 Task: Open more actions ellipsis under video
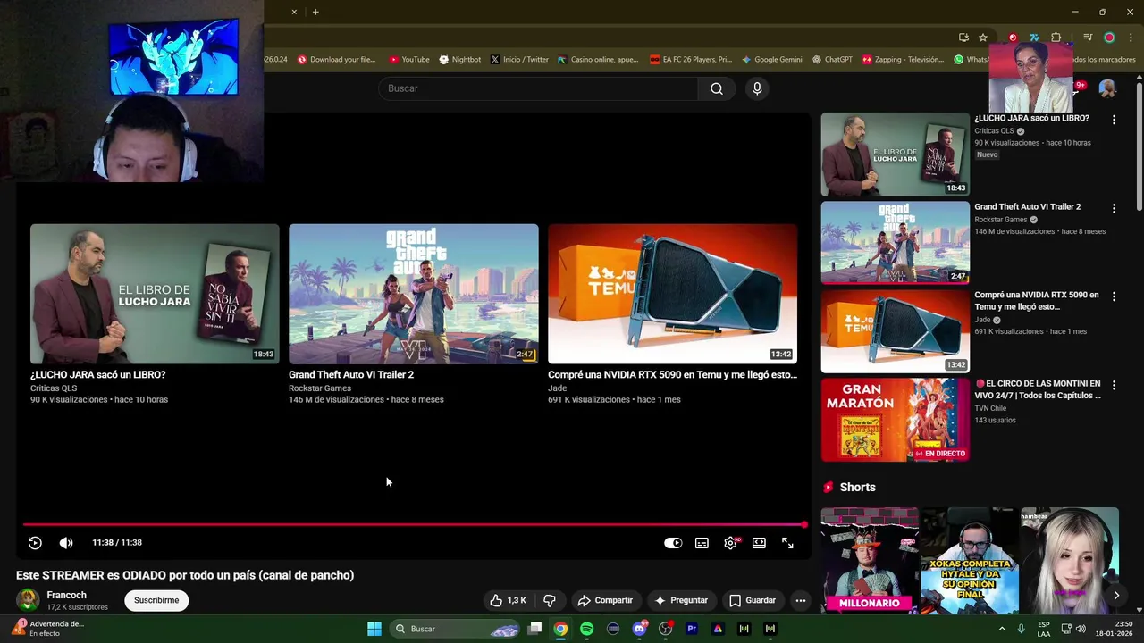(x=801, y=600)
